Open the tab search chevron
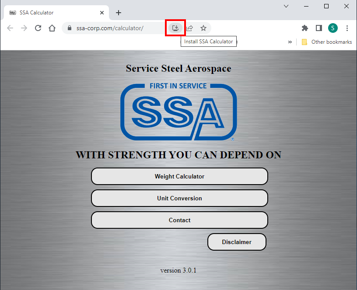357x290 pixels. tap(286, 6)
